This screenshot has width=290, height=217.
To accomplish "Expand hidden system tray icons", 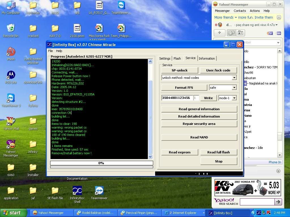I will point(253,213).
